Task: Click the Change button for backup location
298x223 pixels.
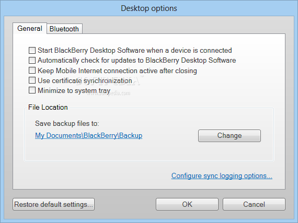Action: click(230, 136)
